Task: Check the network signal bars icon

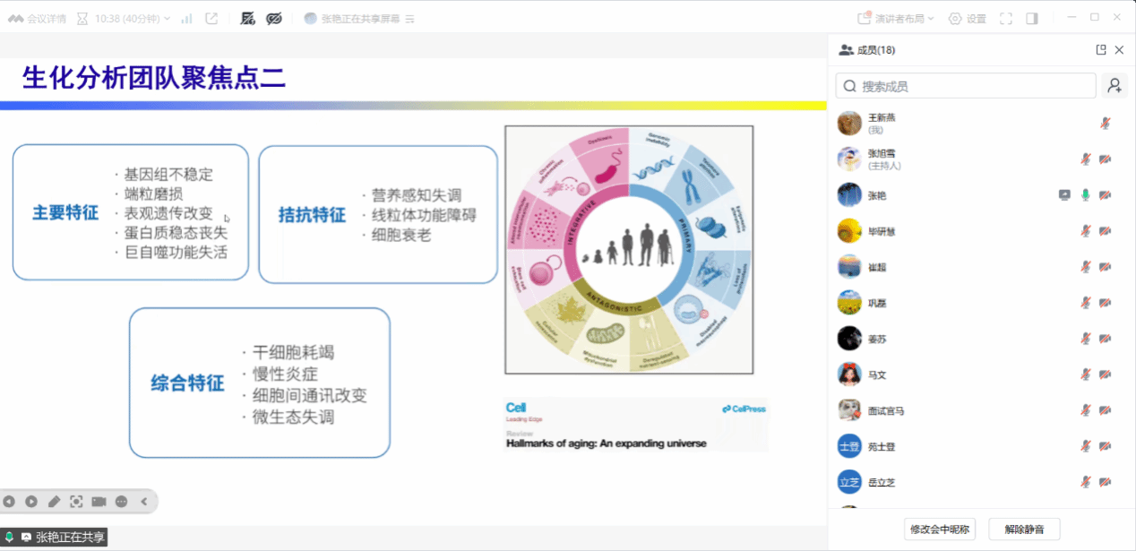Action: pos(186,18)
